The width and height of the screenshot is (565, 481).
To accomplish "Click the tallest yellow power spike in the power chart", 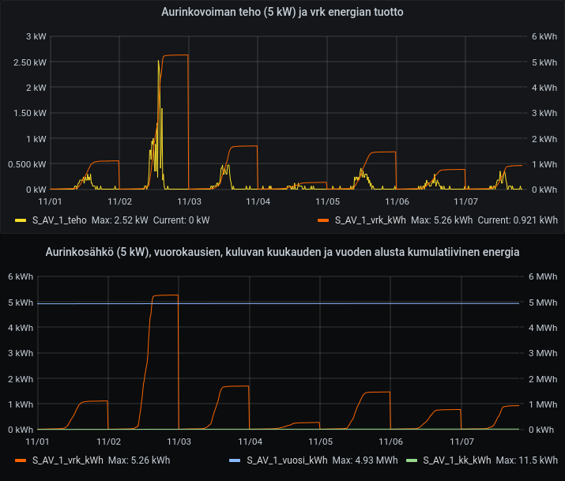I will [158, 63].
